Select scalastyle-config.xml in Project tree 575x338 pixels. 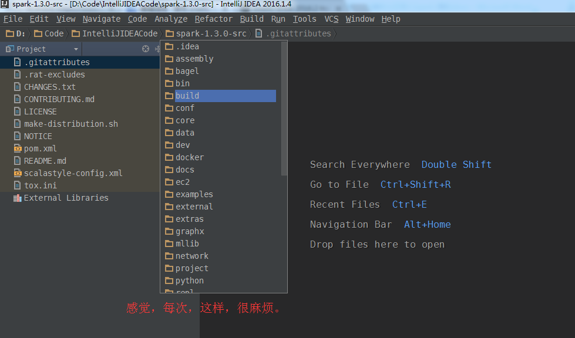click(80, 173)
